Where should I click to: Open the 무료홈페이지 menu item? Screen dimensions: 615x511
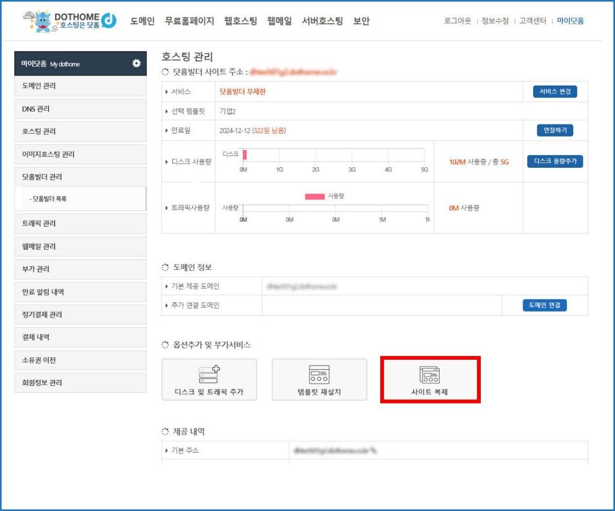(189, 21)
